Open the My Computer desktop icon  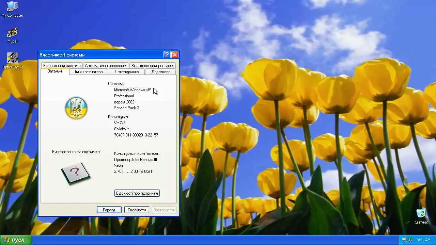pos(12,9)
